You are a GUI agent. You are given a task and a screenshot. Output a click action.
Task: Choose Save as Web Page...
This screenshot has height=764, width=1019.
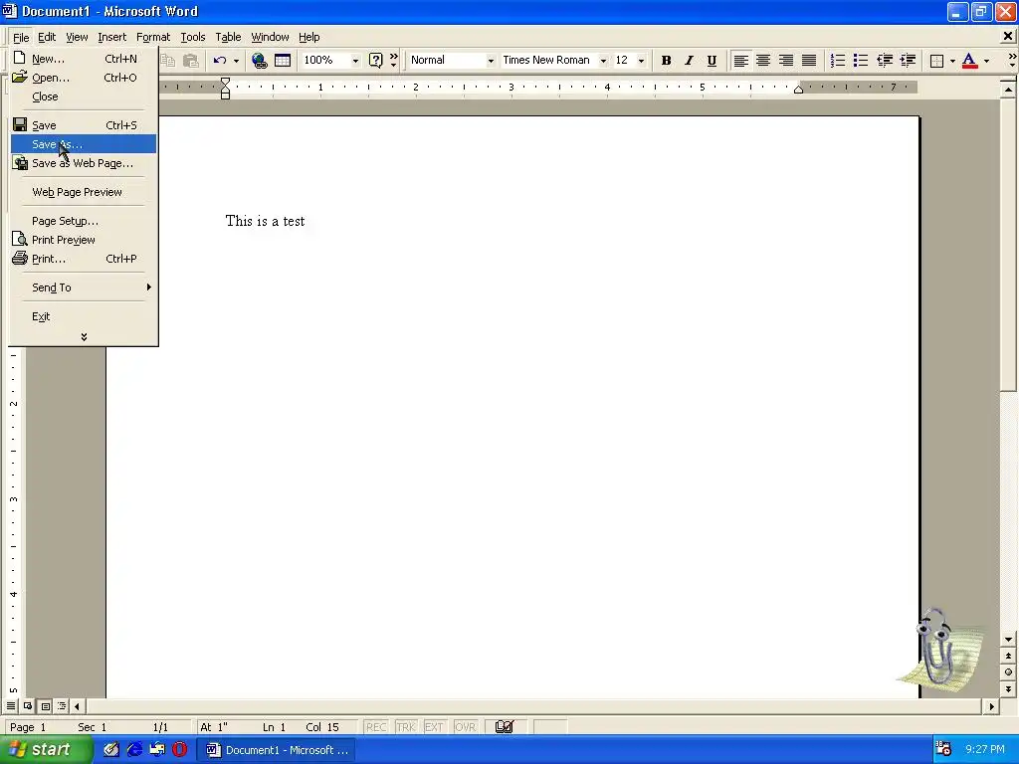84,163
